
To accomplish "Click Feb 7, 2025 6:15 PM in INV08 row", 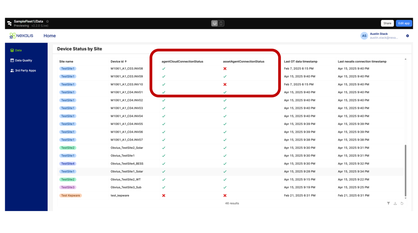I will (x=298, y=69).
